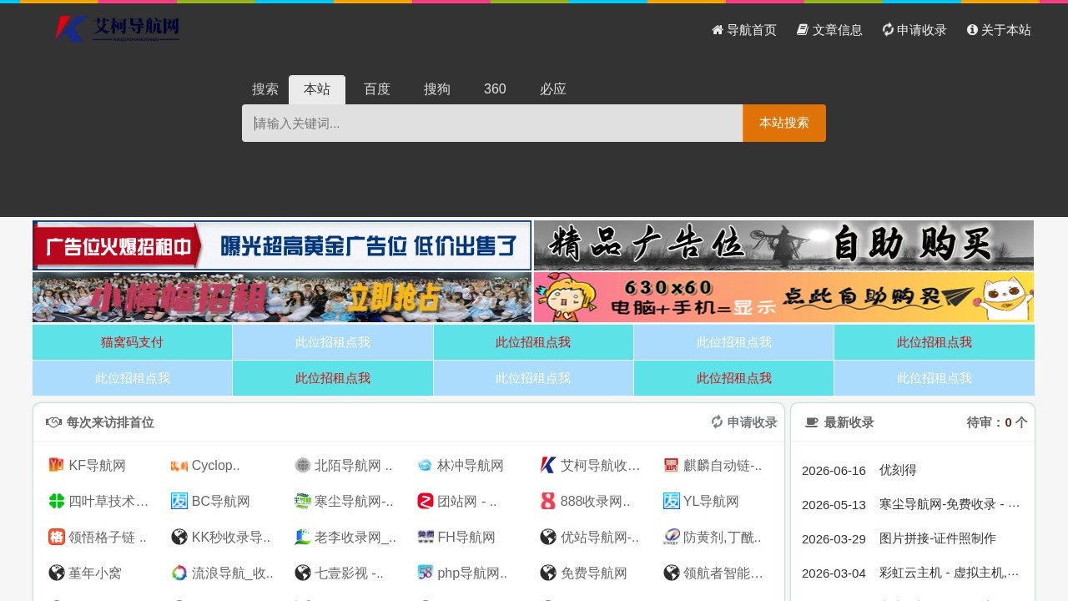The height and width of the screenshot is (601, 1068).
Task: Go to 导航首页 in top menu
Action: click(744, 30)
